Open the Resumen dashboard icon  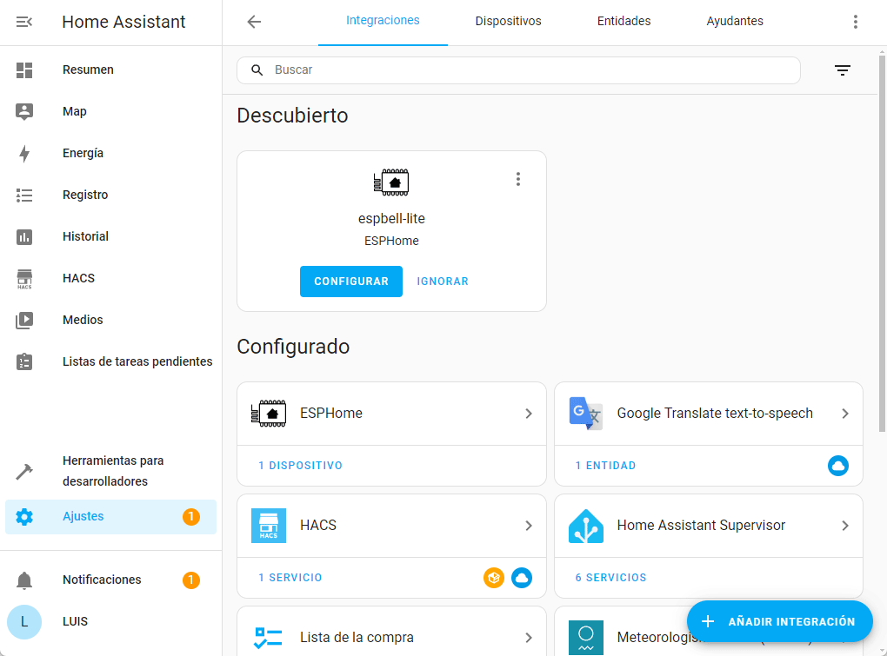click(24, 70)
